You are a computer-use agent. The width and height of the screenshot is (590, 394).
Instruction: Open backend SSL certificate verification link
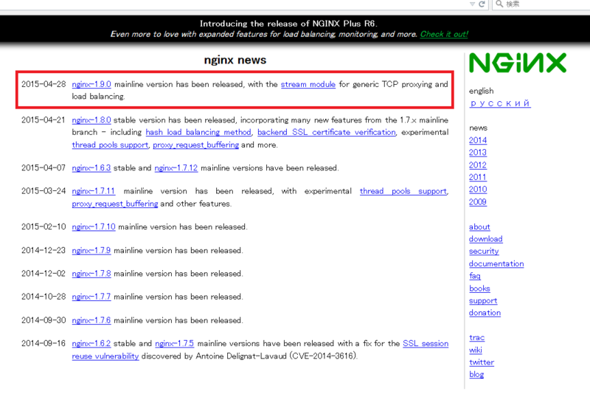327,132
